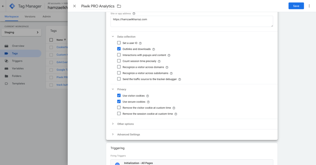Open the Admin tab

pos(47,17)
